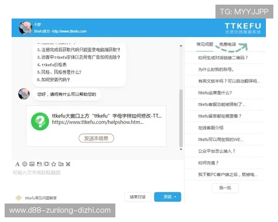This screenshot has width=278, height=222.
Task: Click the chat scrollbar down arrow
Action: pos(181,149)
